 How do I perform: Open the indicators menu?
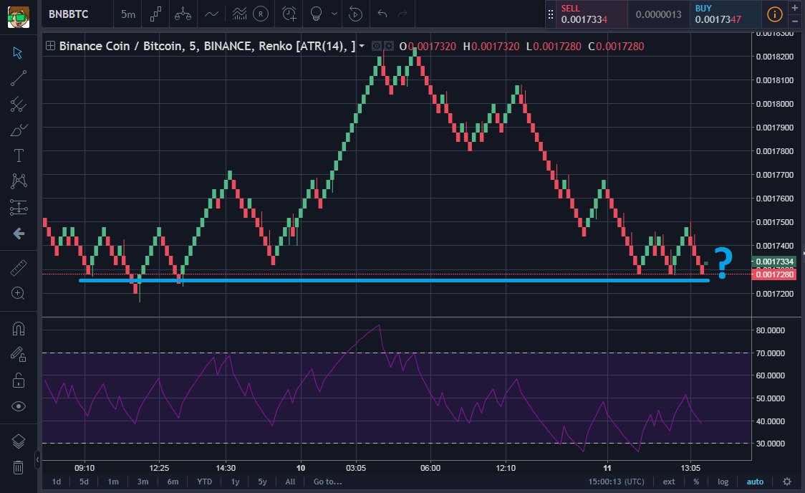pyautogui.click(x=211, y=14)
